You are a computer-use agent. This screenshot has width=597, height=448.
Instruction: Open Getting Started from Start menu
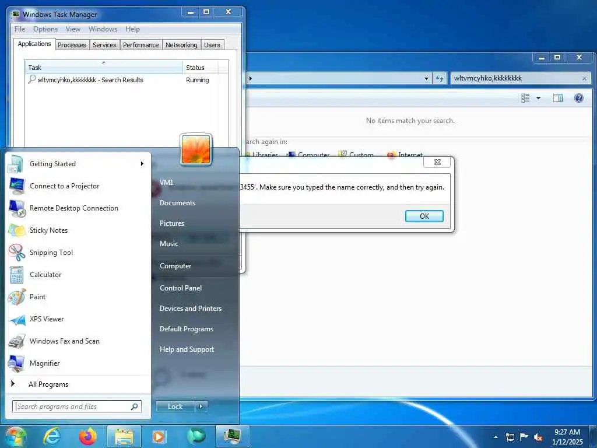tap(78, 164)
